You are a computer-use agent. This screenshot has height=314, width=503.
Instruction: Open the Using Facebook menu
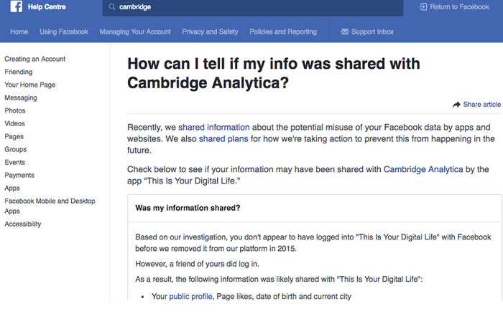click(x=64, y=32)
